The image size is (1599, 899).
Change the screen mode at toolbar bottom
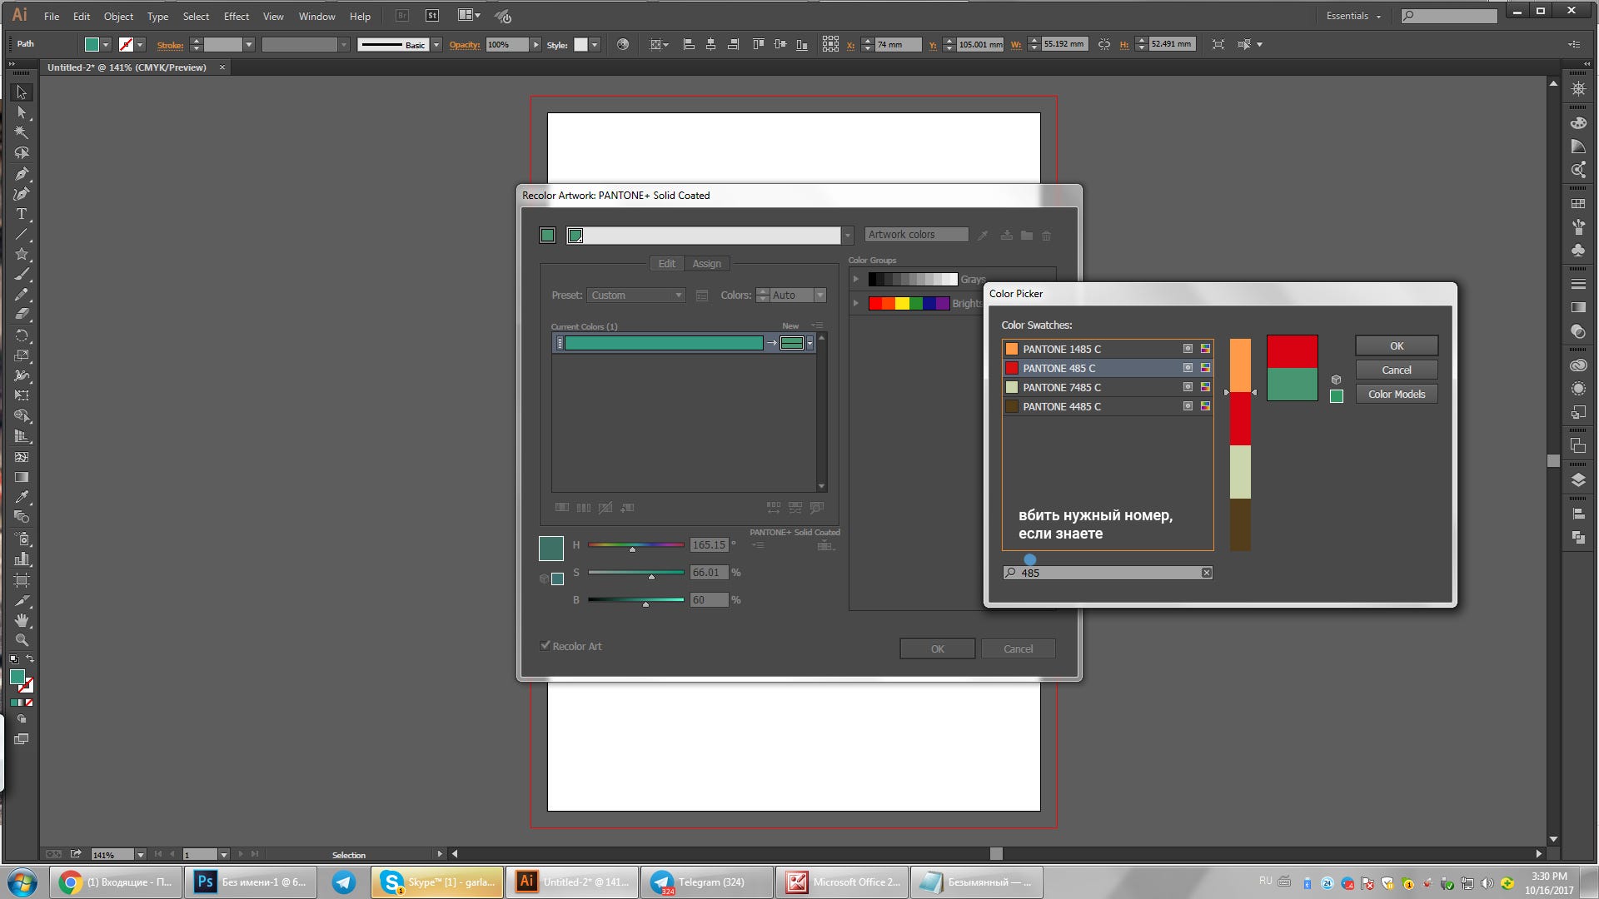coord(22,739)
